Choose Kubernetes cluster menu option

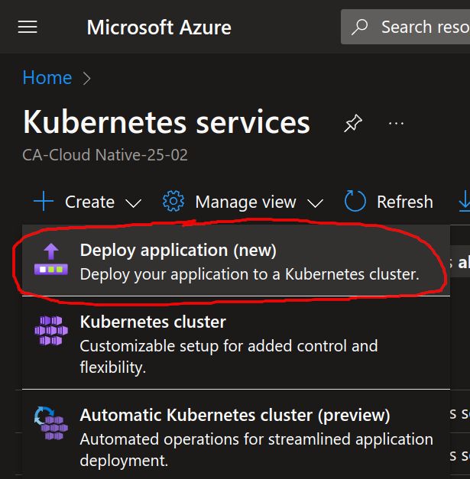tap(236, 343)
